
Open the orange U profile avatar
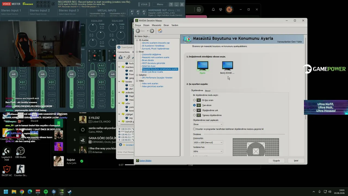[x=229, y=10]
